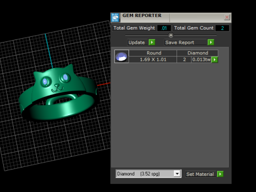Click the green arrow beside Update

point(152,42)
